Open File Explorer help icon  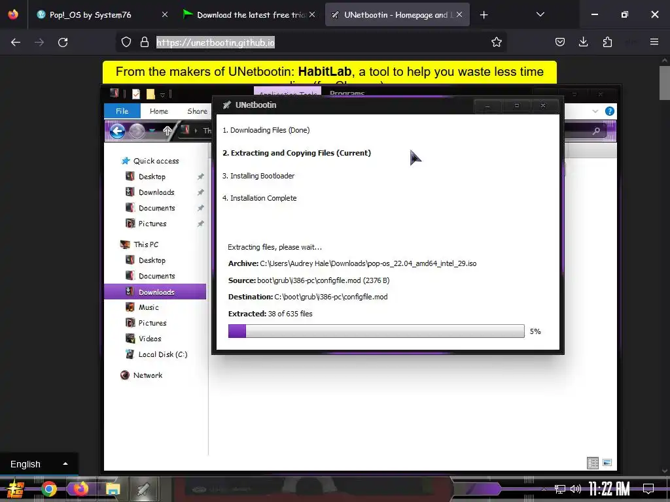[x=610, y=111]
